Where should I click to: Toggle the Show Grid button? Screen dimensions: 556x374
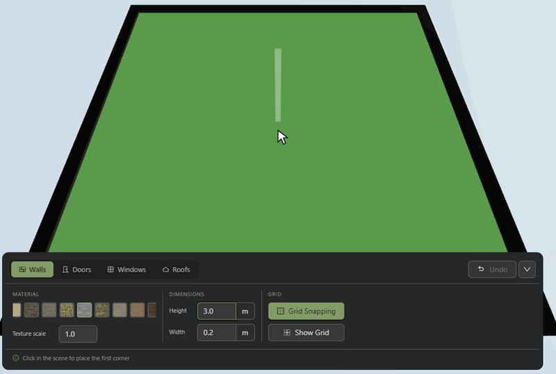306,332
